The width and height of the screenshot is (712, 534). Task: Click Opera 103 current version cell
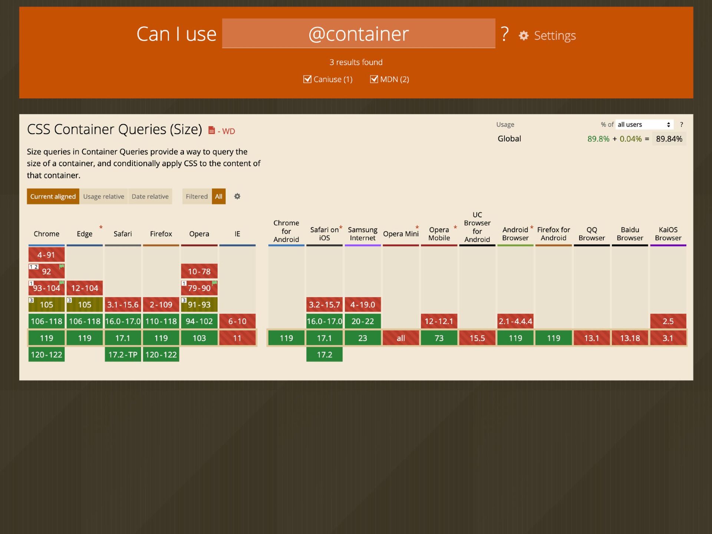pos(199,338)
